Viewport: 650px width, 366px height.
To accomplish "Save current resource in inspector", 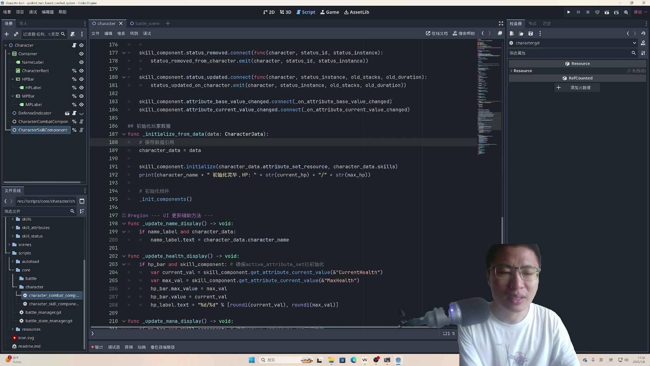I will (x=531, y=34).
